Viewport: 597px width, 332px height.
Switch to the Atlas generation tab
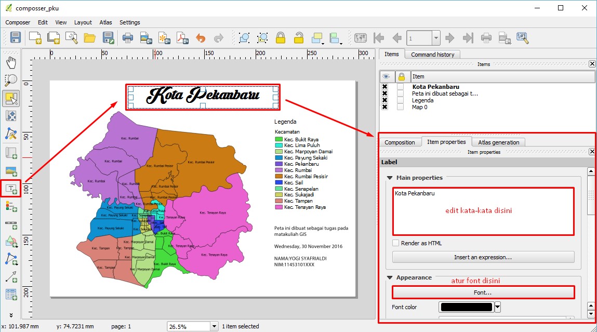click(x=498, y=142)
